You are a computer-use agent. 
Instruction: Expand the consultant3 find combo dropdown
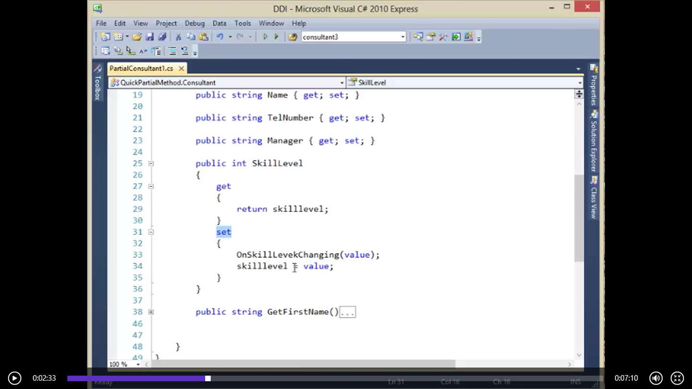403,37
